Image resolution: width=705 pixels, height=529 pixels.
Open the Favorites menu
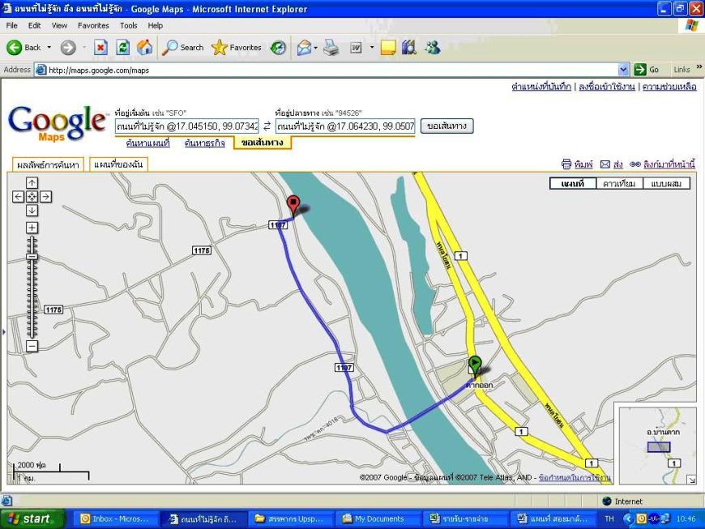(x=93, y=26)
